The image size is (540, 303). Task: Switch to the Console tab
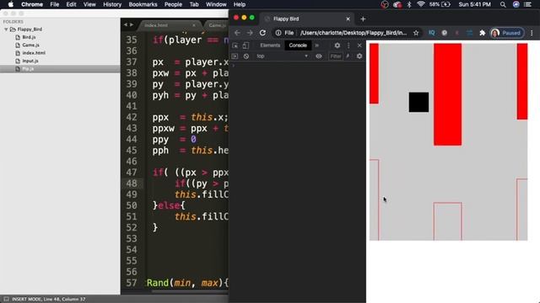(298, 45)
